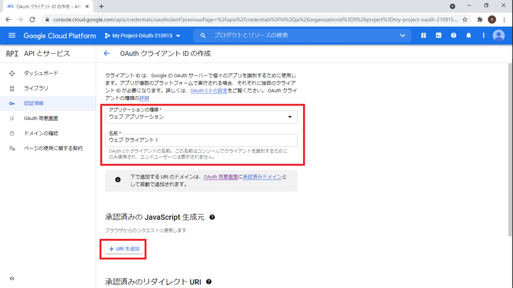This screenshot has height=288, width=513.
Task: Expand the search bar chevron
Action: (402, 35)
